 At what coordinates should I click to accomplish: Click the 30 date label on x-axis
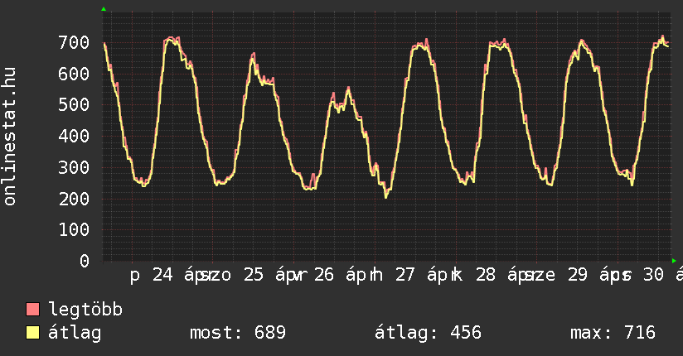tap(654, 276)
